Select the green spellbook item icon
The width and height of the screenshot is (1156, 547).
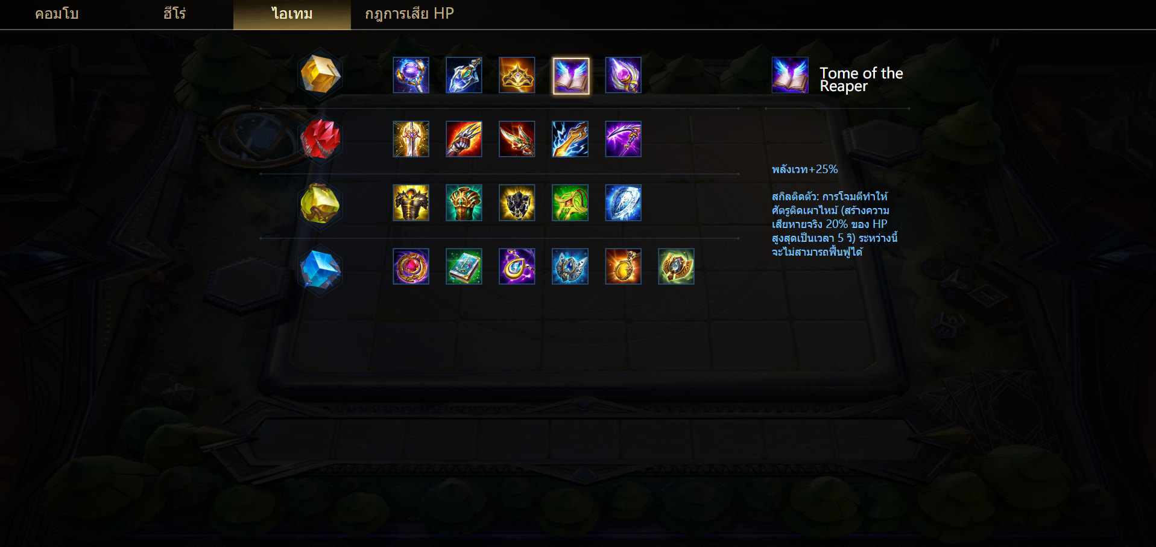464,267
